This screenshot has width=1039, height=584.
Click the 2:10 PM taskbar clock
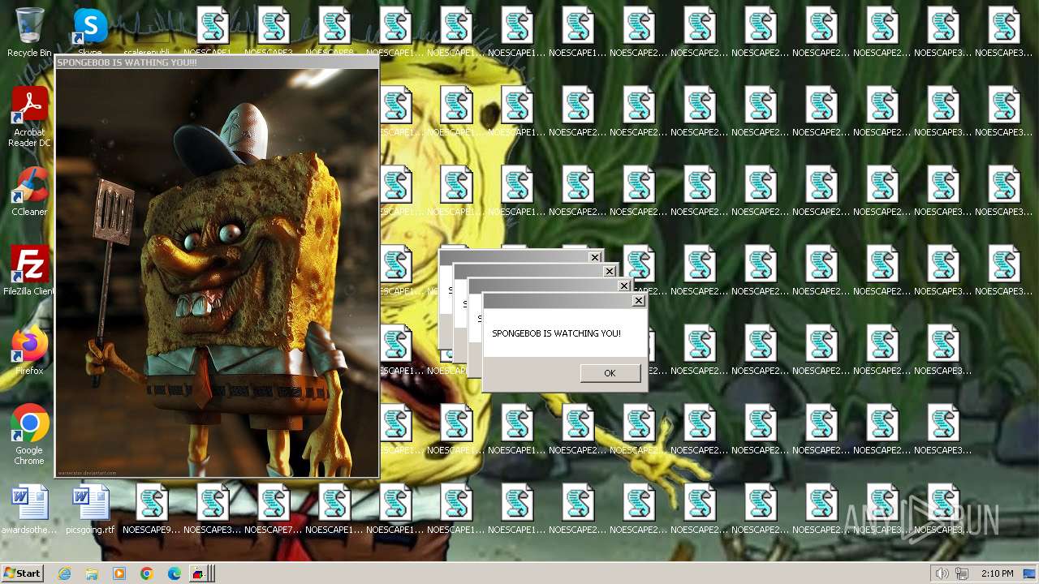tap(997, 573)
